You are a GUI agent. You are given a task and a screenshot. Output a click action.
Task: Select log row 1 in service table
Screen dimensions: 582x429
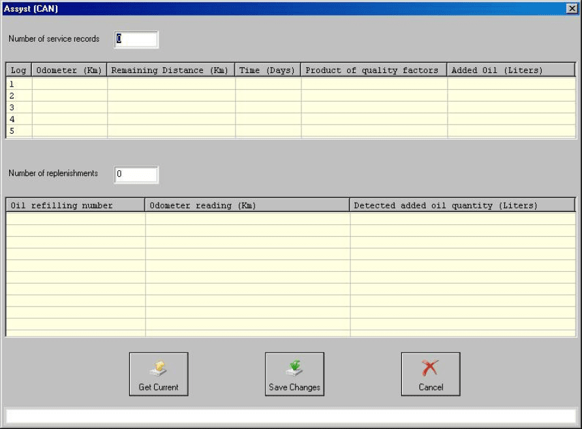click(x=19, y=83)
